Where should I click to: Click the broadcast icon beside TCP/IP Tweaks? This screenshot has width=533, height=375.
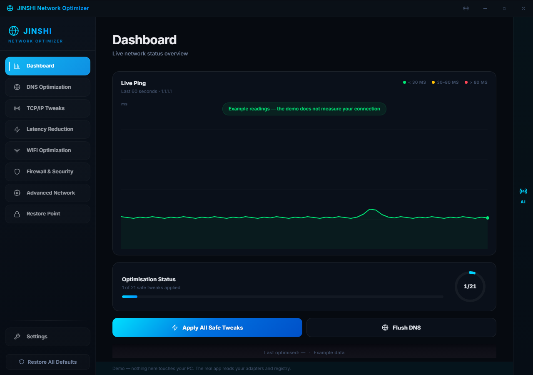(17, 108)
